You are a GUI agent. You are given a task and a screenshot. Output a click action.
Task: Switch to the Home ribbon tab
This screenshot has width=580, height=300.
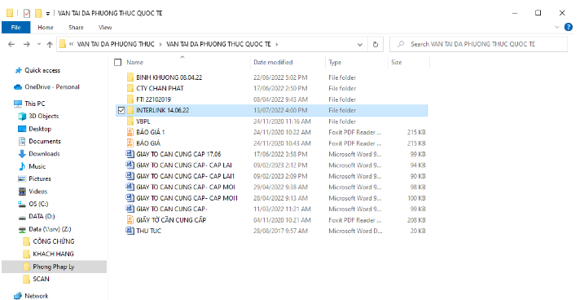point(46,28)
